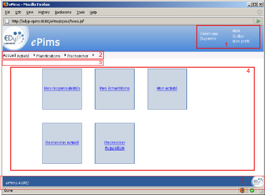Open the Rechercher Acquisition link
The height and width of the screenshot is (195, 265).
(x=115, y=145)
